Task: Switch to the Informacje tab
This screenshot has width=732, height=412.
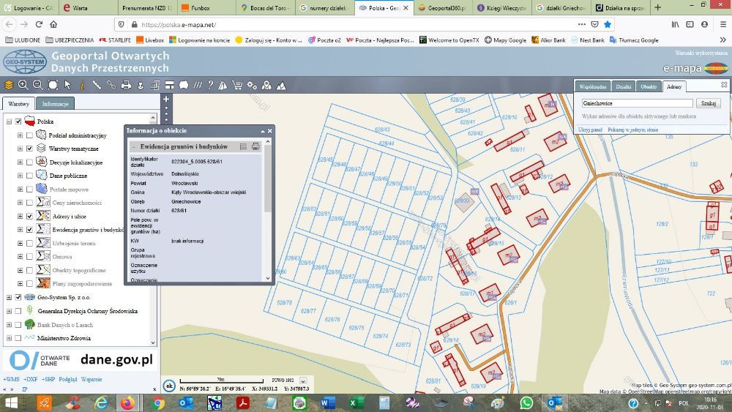Action: point(55,104)
